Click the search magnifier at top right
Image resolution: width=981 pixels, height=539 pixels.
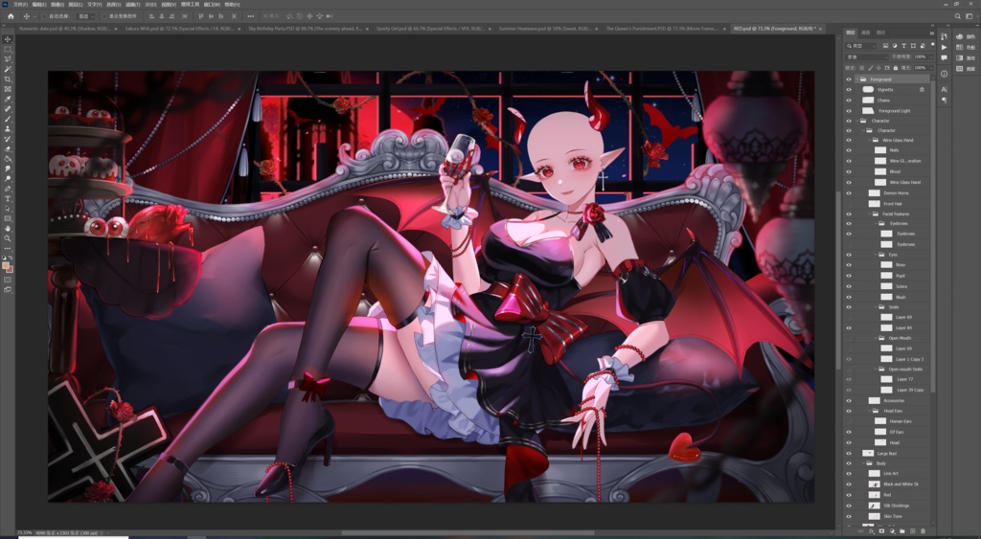click(x=958, y=16)
